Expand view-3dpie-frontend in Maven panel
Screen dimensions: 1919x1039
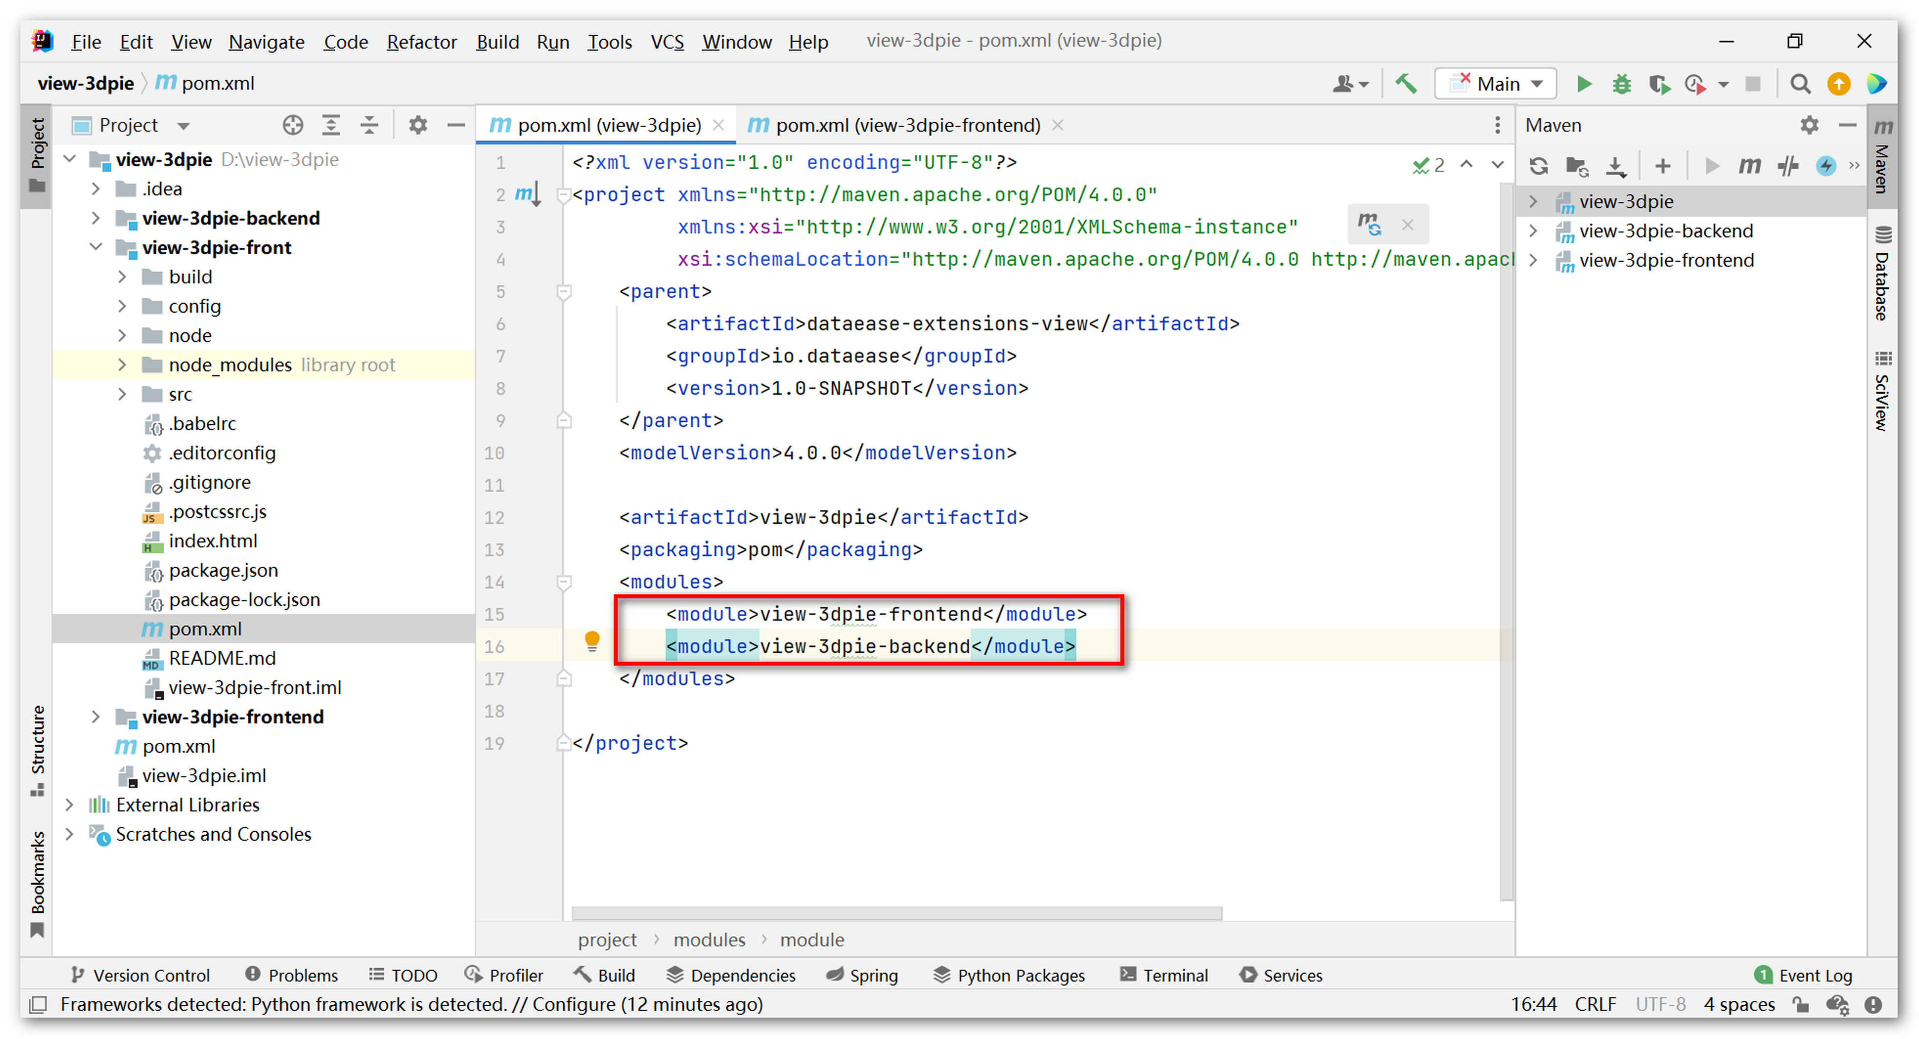[x=1534, y=260]
